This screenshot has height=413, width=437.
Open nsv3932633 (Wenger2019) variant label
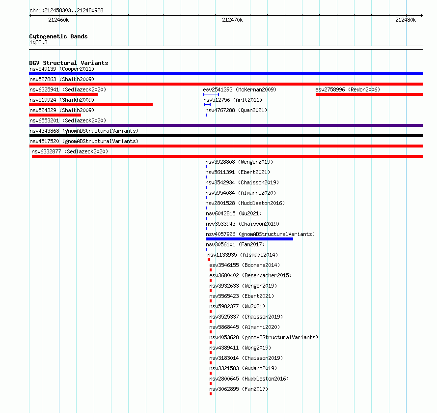tap(243, 286)
